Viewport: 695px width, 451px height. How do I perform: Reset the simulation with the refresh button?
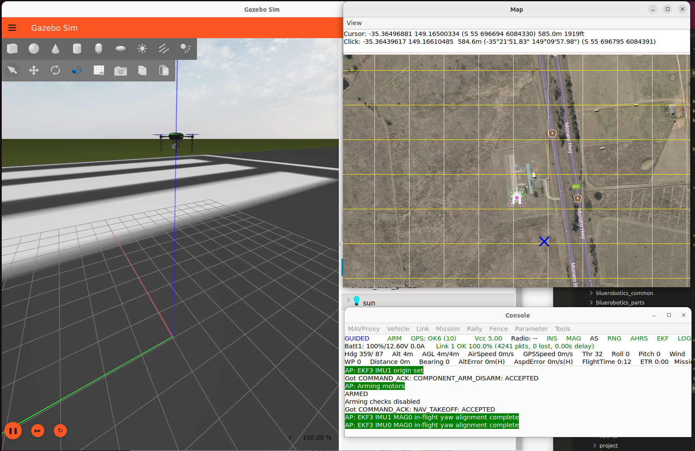pyautogui.click(x=60, y=431)
